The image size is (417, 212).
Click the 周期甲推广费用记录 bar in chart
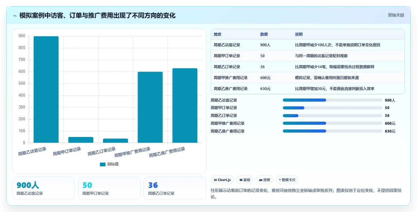tap(150, 107)
